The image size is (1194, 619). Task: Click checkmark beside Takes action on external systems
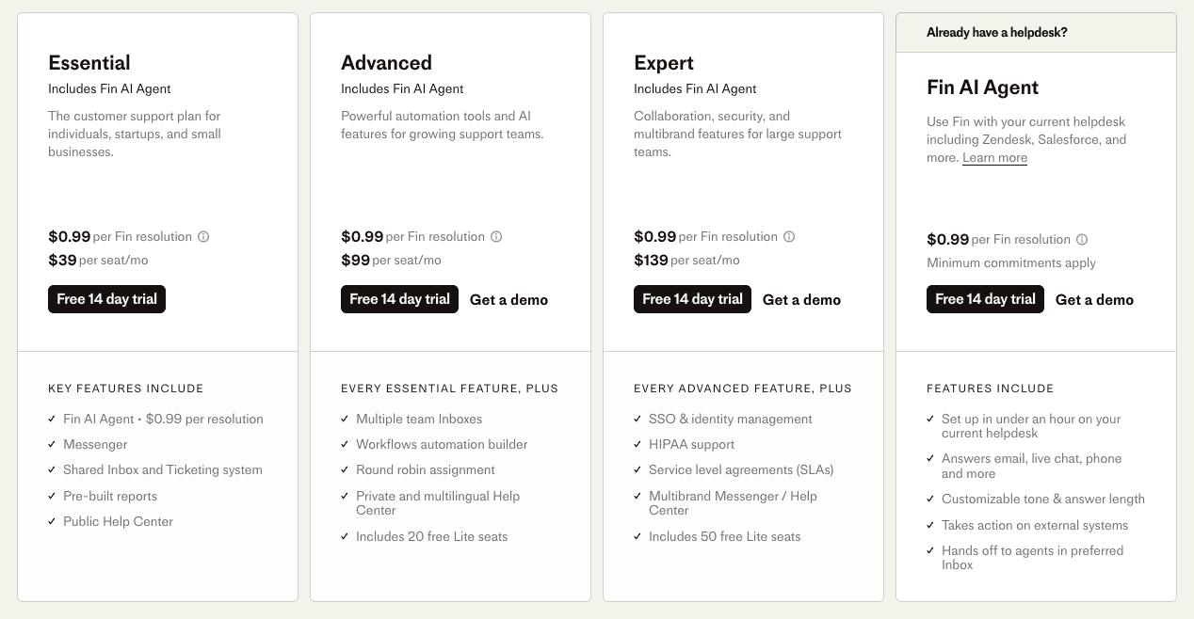(930, 526)
